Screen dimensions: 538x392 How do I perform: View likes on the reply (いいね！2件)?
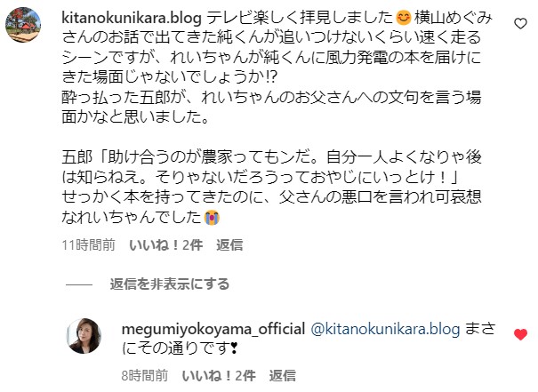click(x=219, y=376)
